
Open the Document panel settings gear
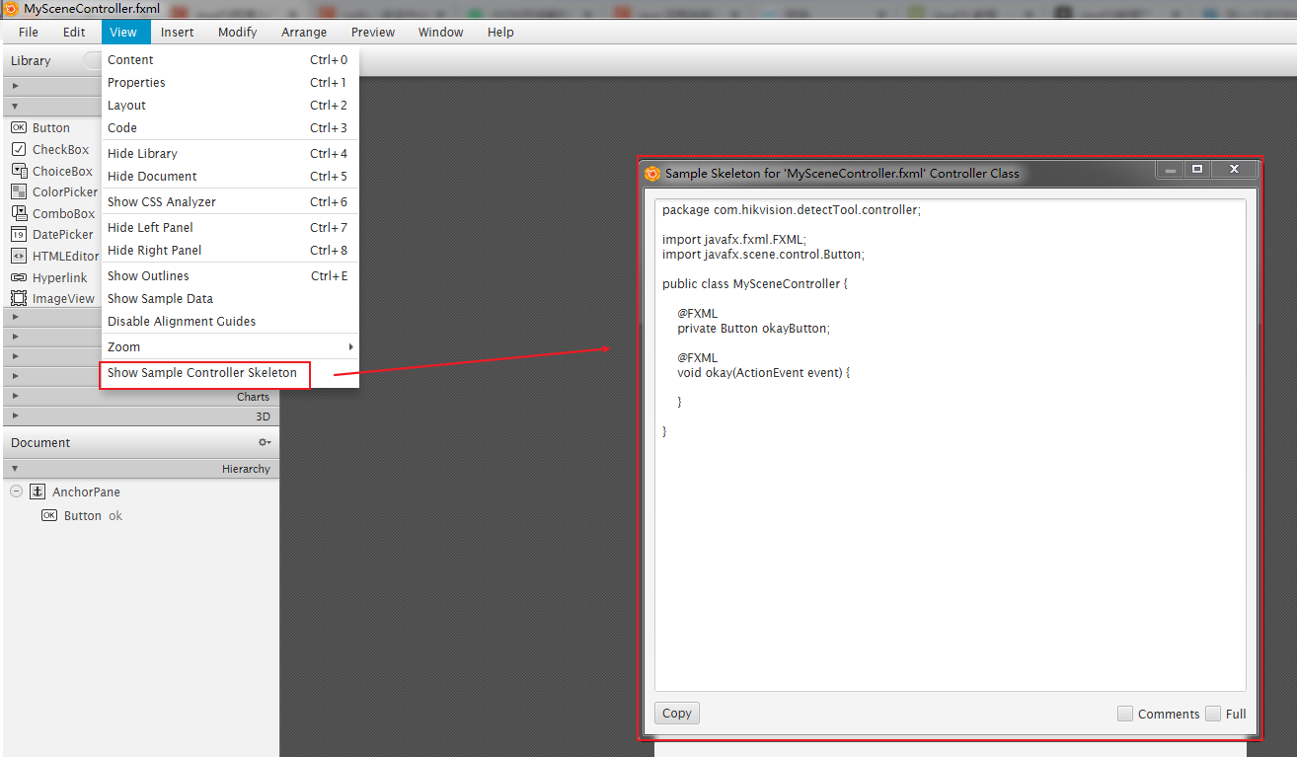[263, 442]
